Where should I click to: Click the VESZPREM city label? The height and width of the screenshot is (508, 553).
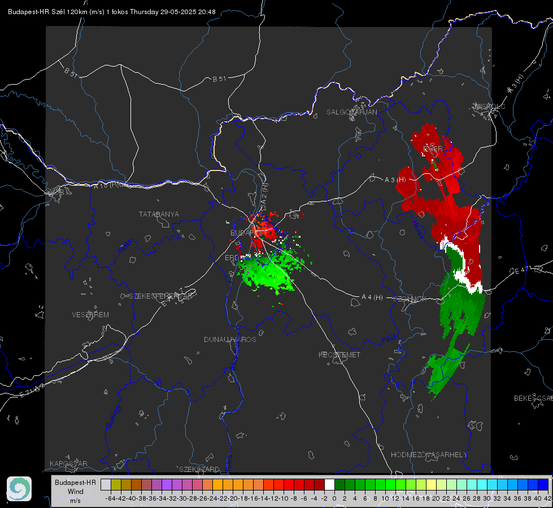90,315
